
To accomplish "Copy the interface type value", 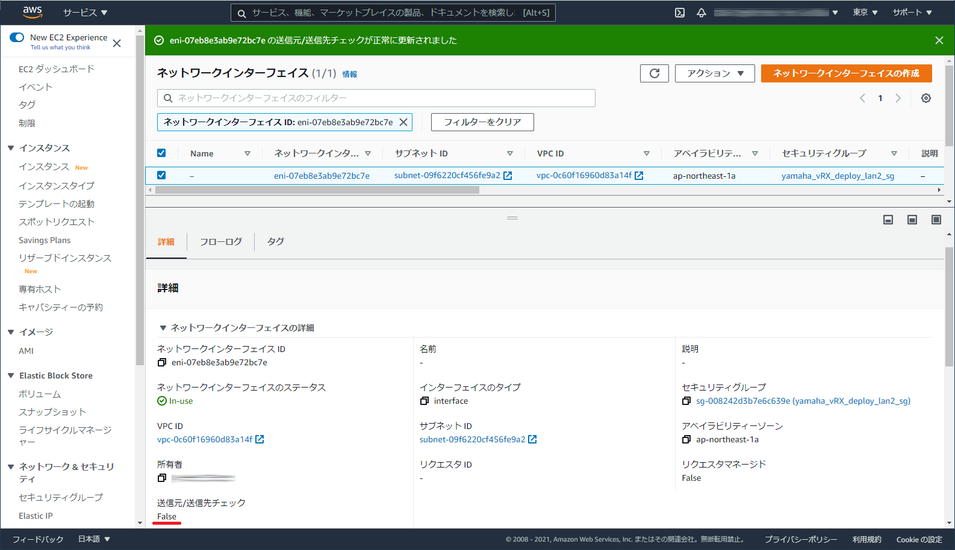I will coord(424,401).
